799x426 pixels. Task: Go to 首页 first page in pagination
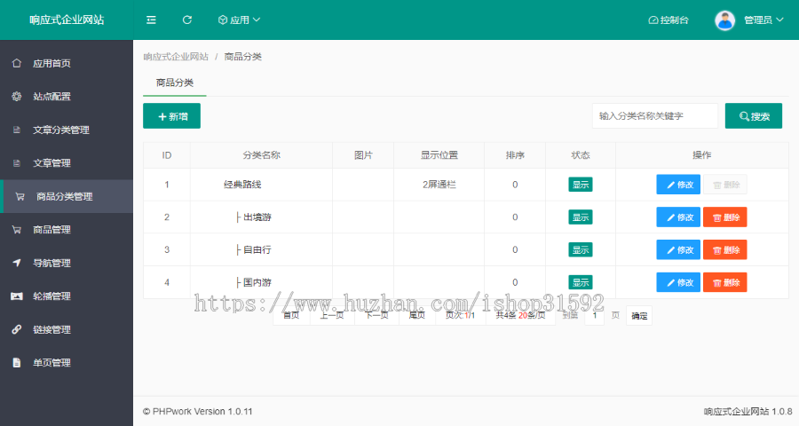point(291,315)
